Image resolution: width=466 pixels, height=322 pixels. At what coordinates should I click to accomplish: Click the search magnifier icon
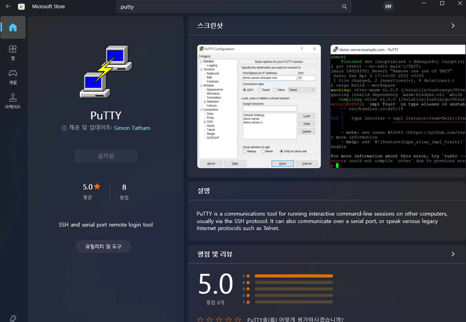pyautogui.click(x=345, y=7)
